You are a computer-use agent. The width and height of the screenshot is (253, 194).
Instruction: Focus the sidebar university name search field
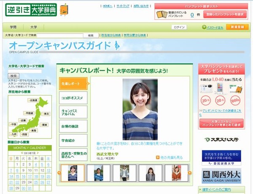point(25,71)
